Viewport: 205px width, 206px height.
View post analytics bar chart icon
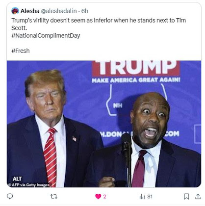(x=142, y=197)
